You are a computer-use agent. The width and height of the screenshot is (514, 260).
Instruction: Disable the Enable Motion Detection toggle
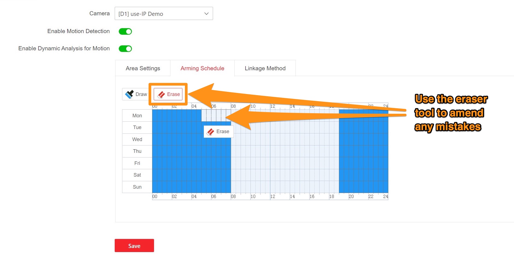tap(125, 31)
